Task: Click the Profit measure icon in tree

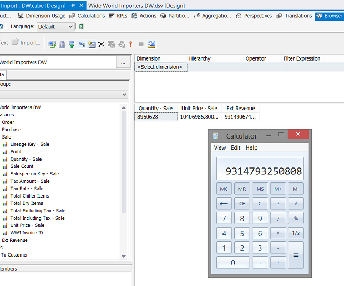Action: (x=5, y=152)
